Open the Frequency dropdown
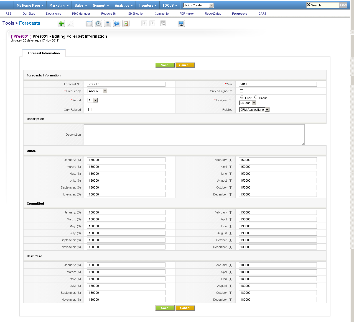The height and width of the screenshot is (322, 354). [x=97, y=91]
